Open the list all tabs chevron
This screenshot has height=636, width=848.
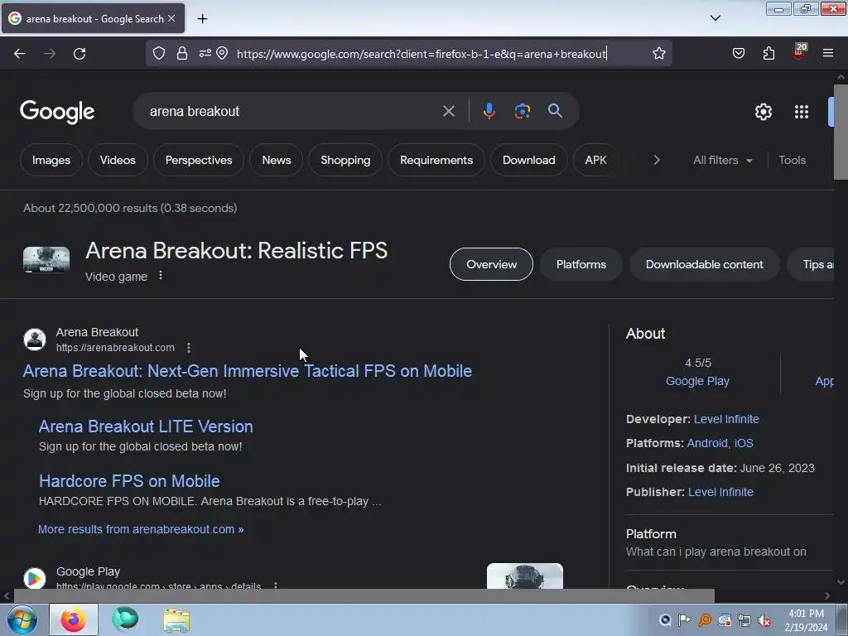click(715, 18)
